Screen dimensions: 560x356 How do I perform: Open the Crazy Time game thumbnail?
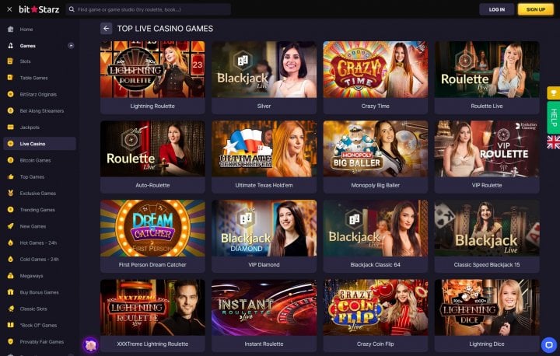pyautogui.click(x=376, y=69)
